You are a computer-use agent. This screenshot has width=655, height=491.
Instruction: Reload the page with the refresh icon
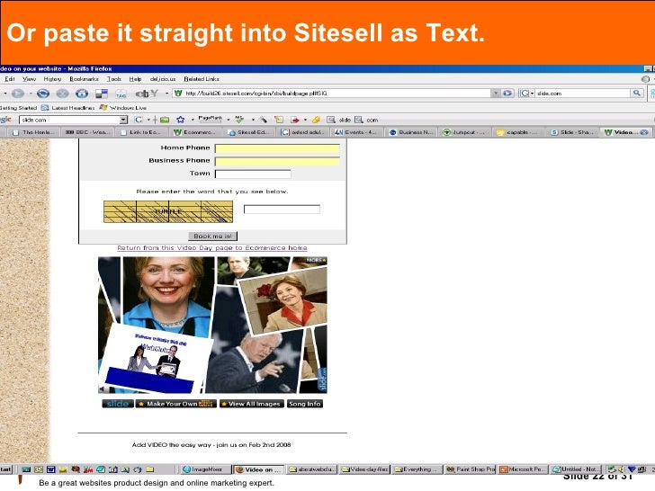tap(43, 94)
